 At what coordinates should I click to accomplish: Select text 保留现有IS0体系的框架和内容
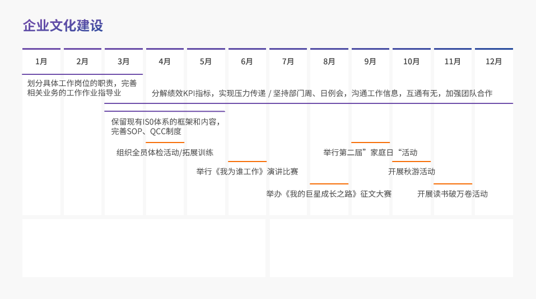click(165, 122)
